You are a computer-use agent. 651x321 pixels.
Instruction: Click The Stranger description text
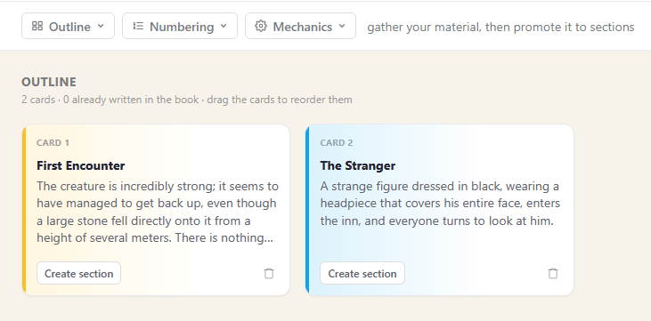click(x=440, y=204)
